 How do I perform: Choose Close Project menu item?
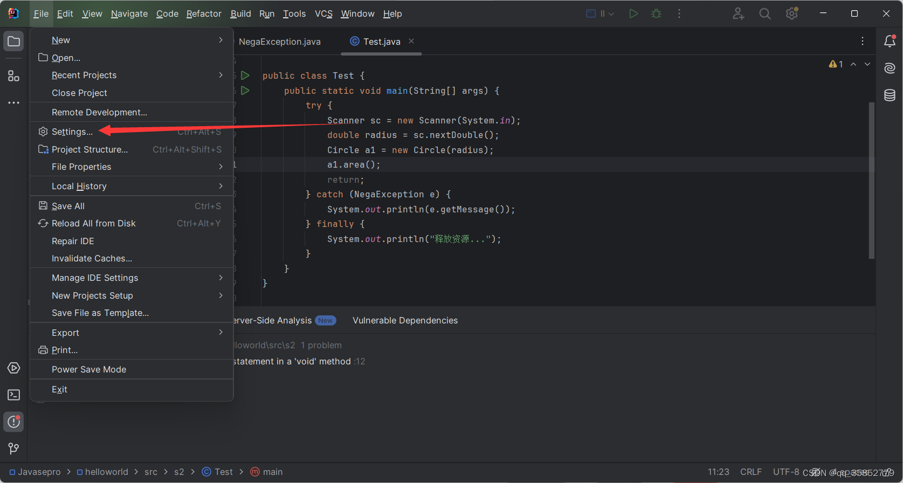click(132, 93)
